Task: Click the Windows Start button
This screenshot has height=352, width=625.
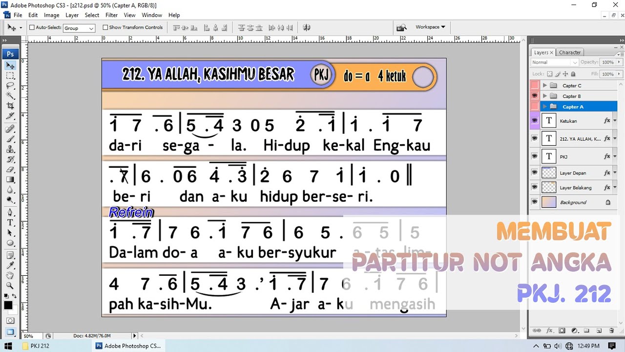Action: click(x=8, y=346)
